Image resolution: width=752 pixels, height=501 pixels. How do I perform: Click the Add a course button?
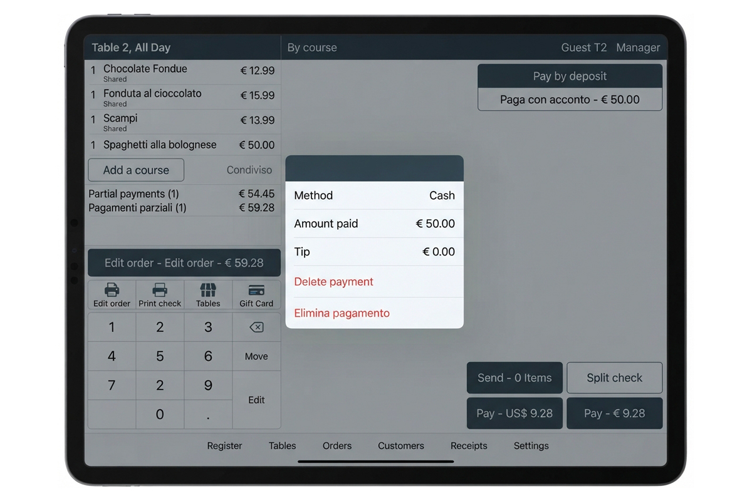[x=136, y=170]
